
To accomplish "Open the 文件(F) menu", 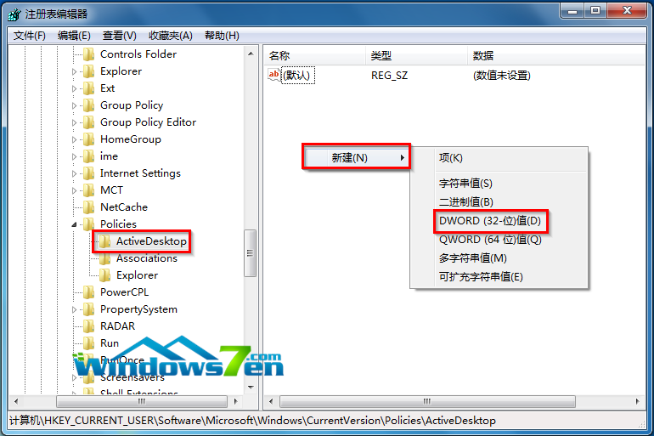I will 29,36.
